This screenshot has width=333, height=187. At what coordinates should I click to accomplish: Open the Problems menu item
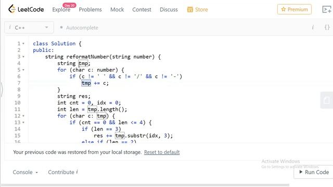pos(90,9)
